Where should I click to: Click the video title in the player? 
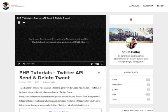tap(43, 18)
